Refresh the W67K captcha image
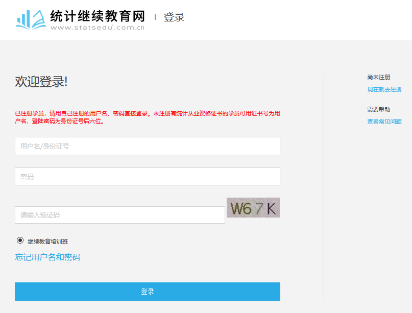The width and height of the screenshot is (412, 313). (x=253, y=208)
